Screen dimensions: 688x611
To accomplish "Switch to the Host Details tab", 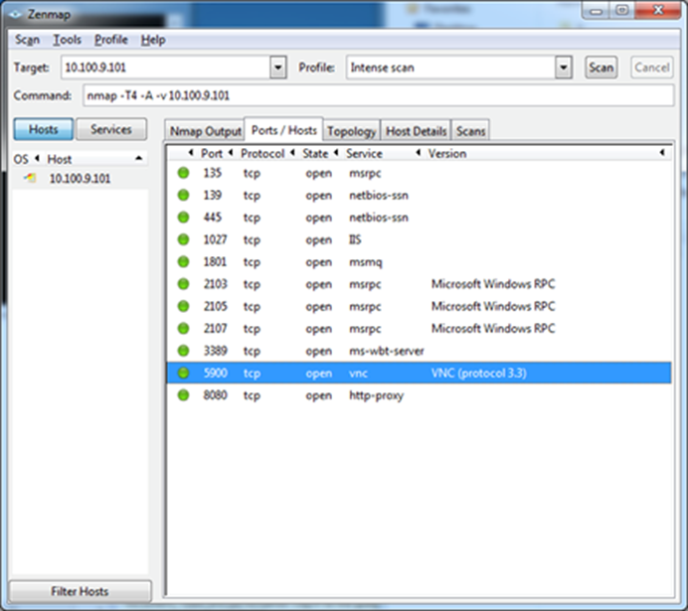I will pos(416,131).
